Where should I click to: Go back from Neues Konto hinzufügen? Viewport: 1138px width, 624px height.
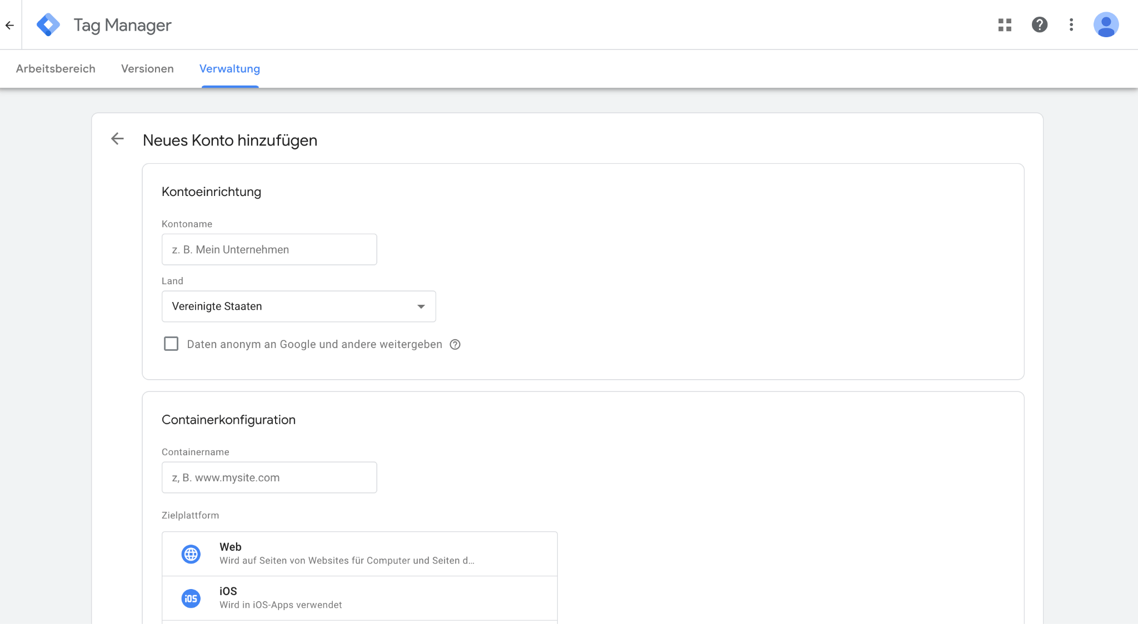tap(117, 139)
